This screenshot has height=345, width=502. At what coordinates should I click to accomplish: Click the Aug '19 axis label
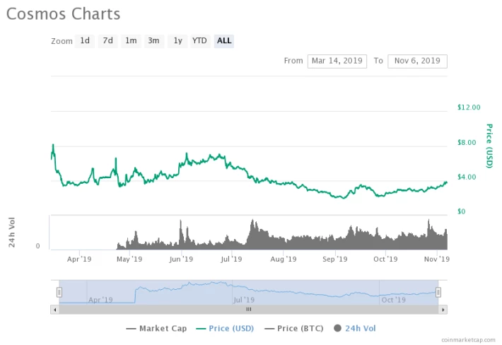click(284, 259)
